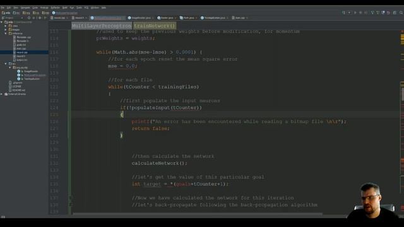Viewport: 404px width, 227px height.
Task: Click MultiLayerPerceptron breadcrumb in editor
Action: (x=102, y=26)
